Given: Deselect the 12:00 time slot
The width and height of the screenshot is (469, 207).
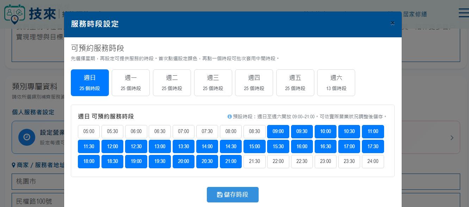Looking at the screenshot, I should (x=112, y=146).
